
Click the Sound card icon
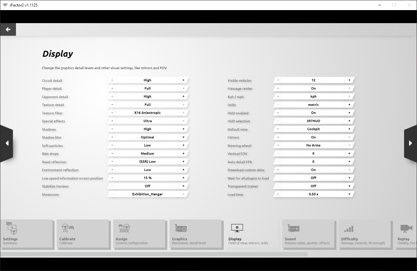coord(293,228)
